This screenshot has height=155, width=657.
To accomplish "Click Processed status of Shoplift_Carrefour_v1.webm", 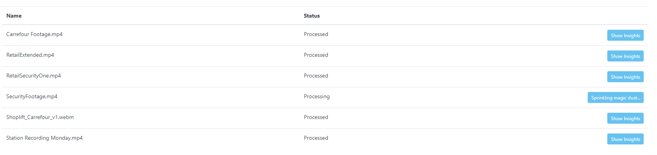I will coord(316,117).
